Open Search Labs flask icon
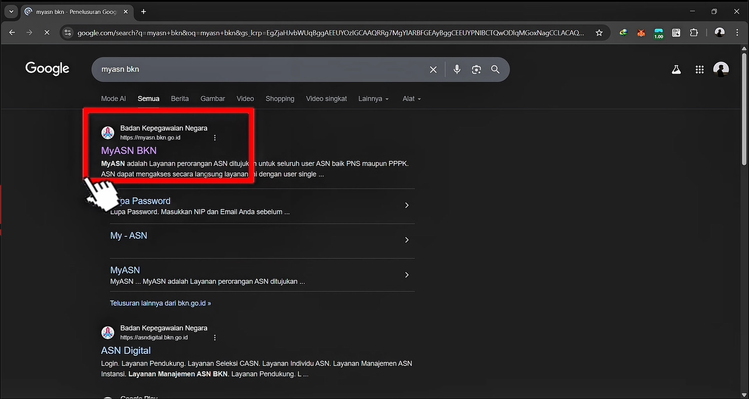 [676, 69]
